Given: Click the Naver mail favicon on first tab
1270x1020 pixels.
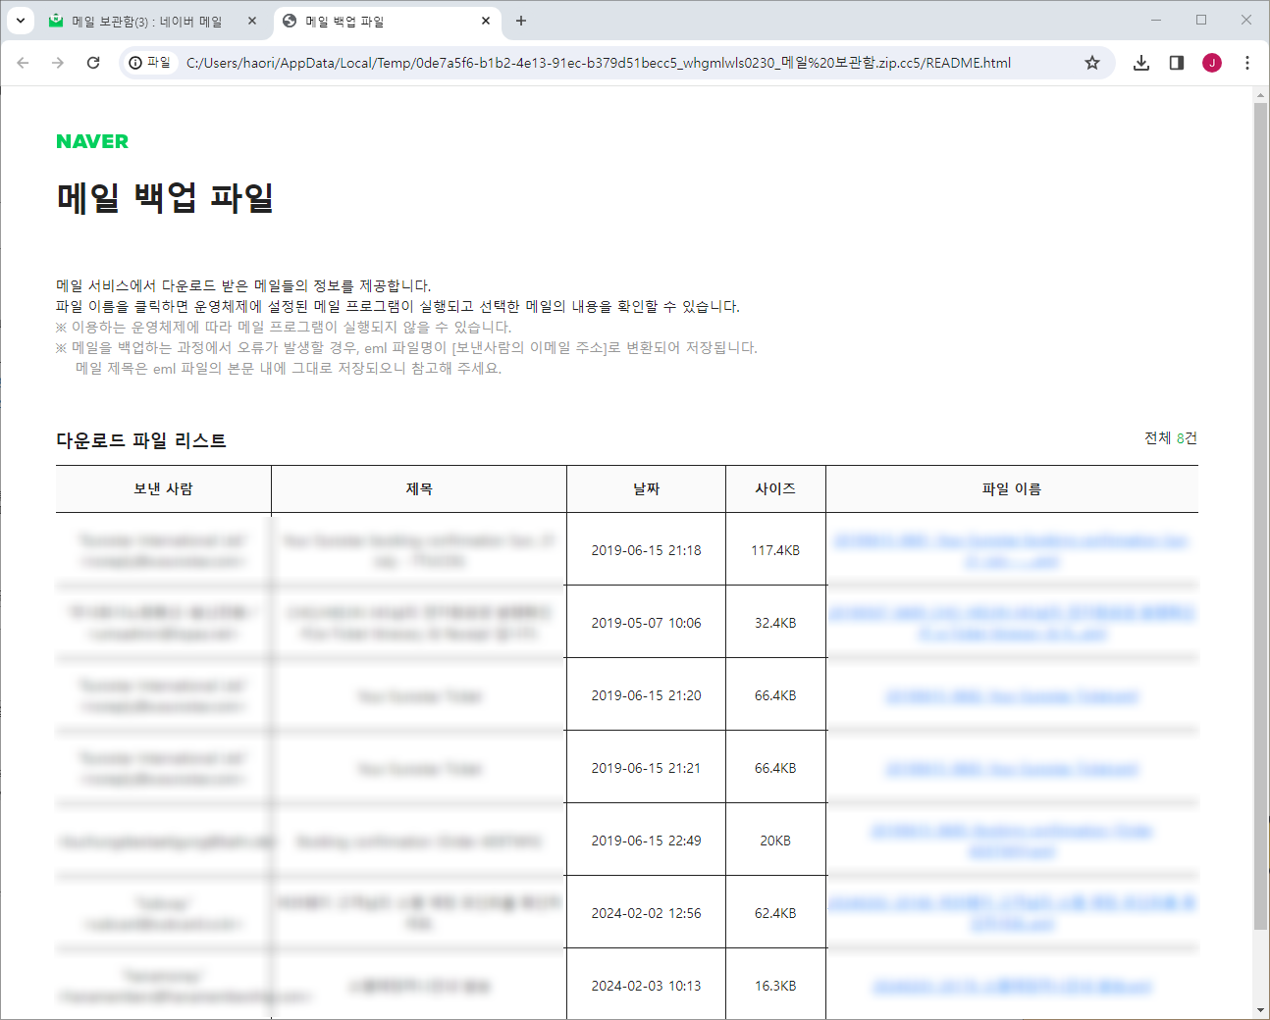Looking at the screenshot, I should [x=55, y=20].
